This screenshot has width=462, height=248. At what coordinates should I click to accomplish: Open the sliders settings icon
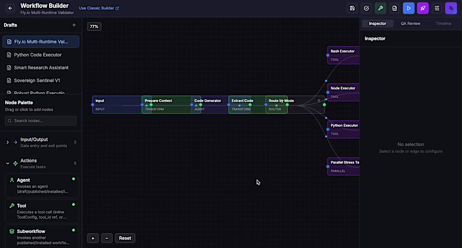[437, 8]
